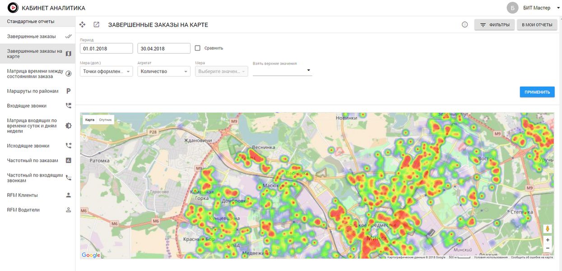Enable the Сравнить checkbox
This screenshot has height=271, width=562.
pos(198,48)
